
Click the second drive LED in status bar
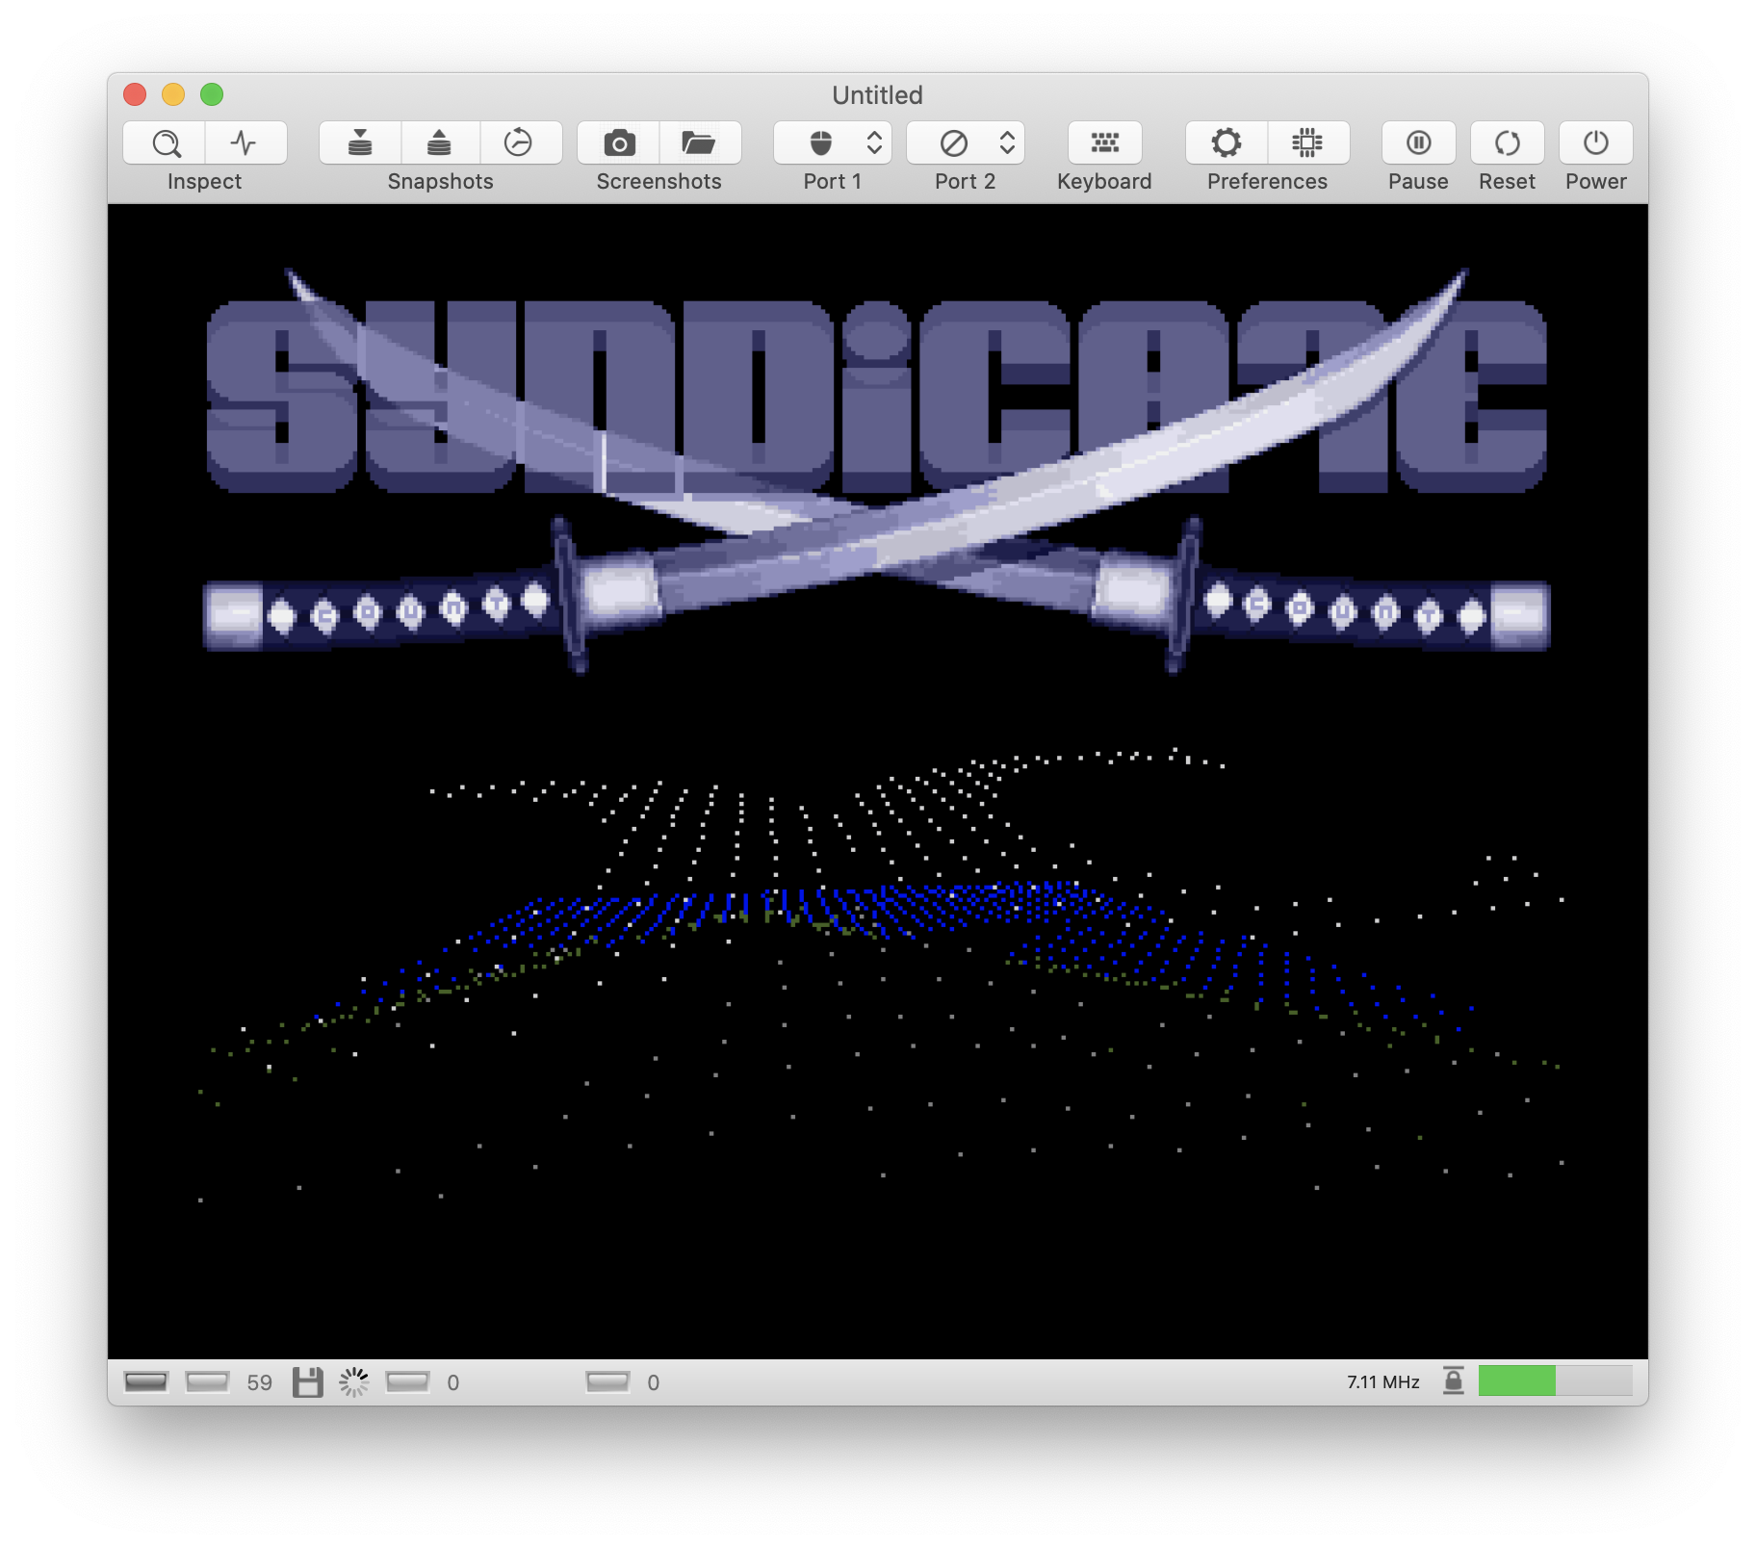click(407, 1382)
